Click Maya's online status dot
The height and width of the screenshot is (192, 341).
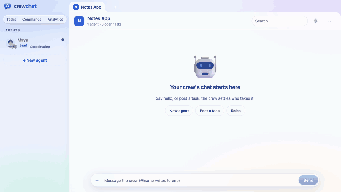[63, 39]
